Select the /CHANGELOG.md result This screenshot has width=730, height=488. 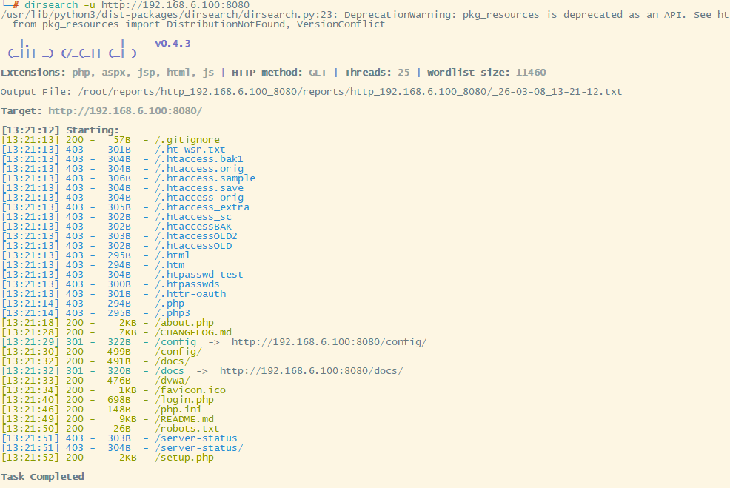[x=193, y=332]
